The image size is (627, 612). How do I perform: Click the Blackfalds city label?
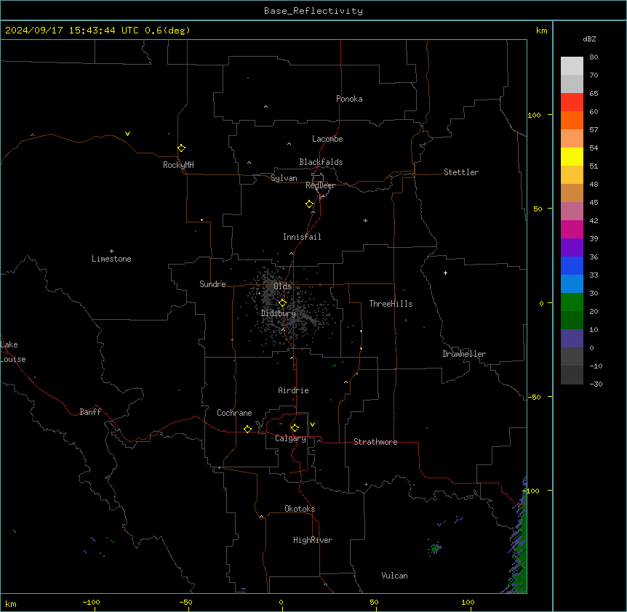pos(321,162)
